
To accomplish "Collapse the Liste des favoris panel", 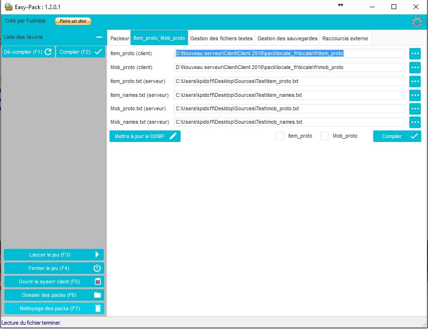I will 99,37.
